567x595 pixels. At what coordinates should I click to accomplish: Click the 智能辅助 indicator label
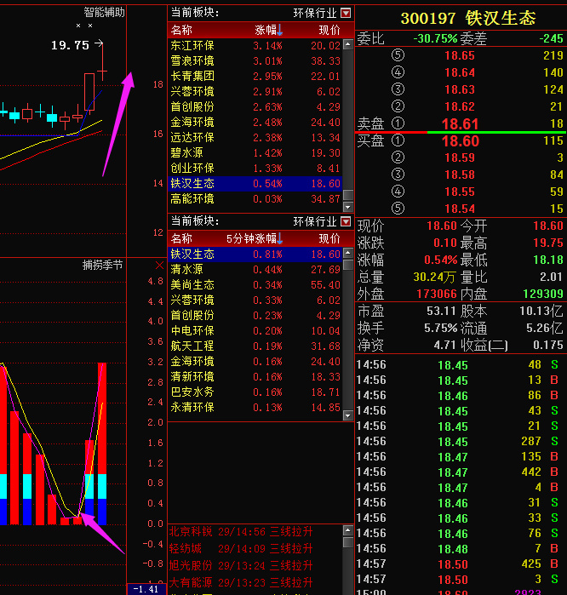pyautogui.click(x=105, y=13)
